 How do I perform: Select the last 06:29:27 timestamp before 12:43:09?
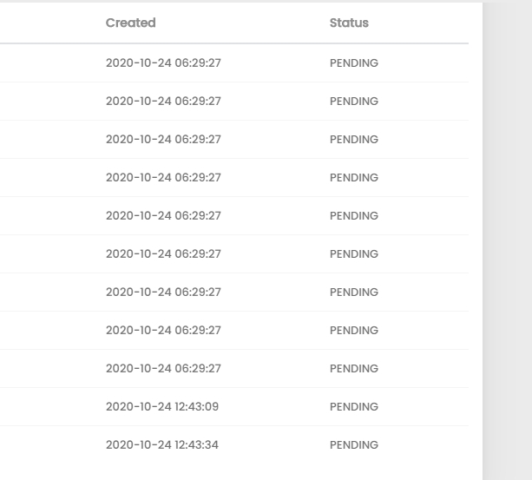click(x=163, y=368)
